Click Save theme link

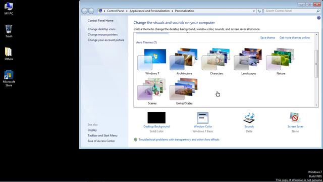click(x=267, y=38)
